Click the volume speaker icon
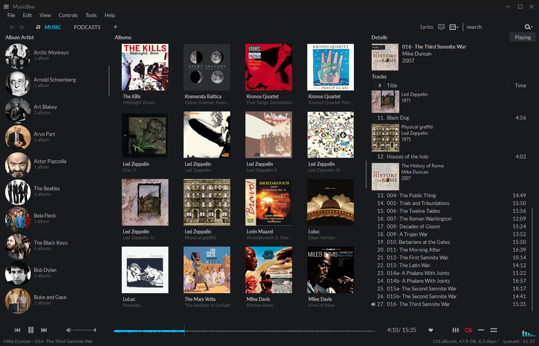This screenshot has width=539, height=346. pyautogui.click(x=68, y=330)
